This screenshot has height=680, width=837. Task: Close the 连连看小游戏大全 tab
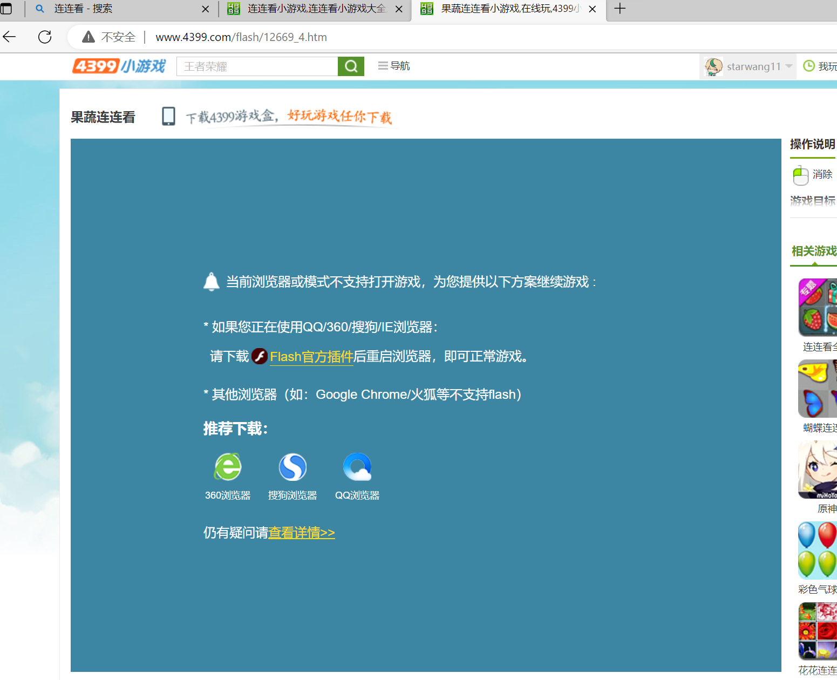coord(399,9)
